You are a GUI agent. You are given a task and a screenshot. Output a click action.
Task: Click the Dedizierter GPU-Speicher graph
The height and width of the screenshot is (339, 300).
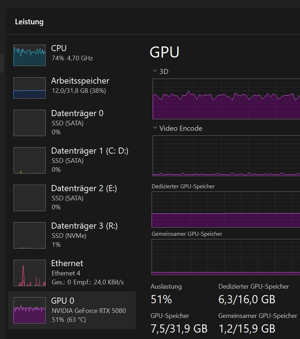(x=225, y=209)
